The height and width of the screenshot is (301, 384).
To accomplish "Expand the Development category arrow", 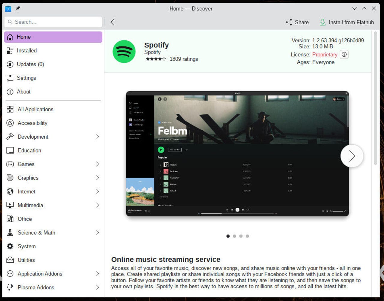I will pyautogui.click(x=97, y=137).
